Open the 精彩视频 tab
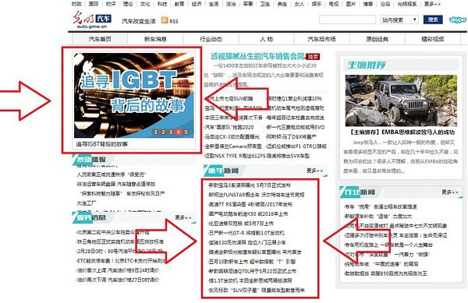Screen dimensions: 468x303 [432, 39]
